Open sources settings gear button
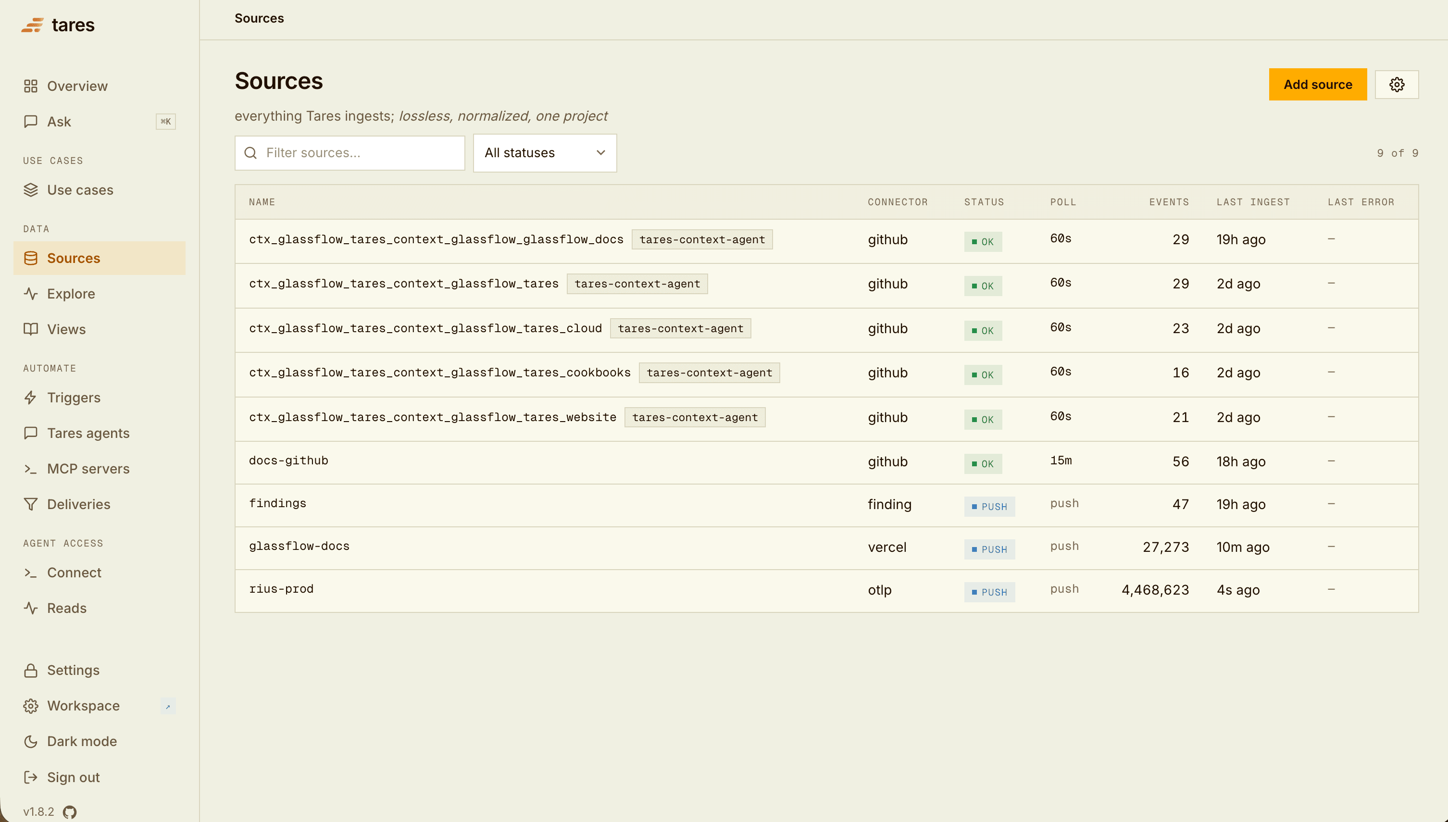 click(x=1396, y=85)
